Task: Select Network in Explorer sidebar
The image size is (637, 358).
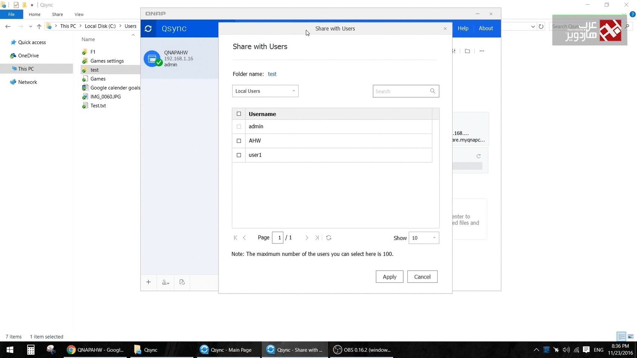Action: [x=27, y=82]
